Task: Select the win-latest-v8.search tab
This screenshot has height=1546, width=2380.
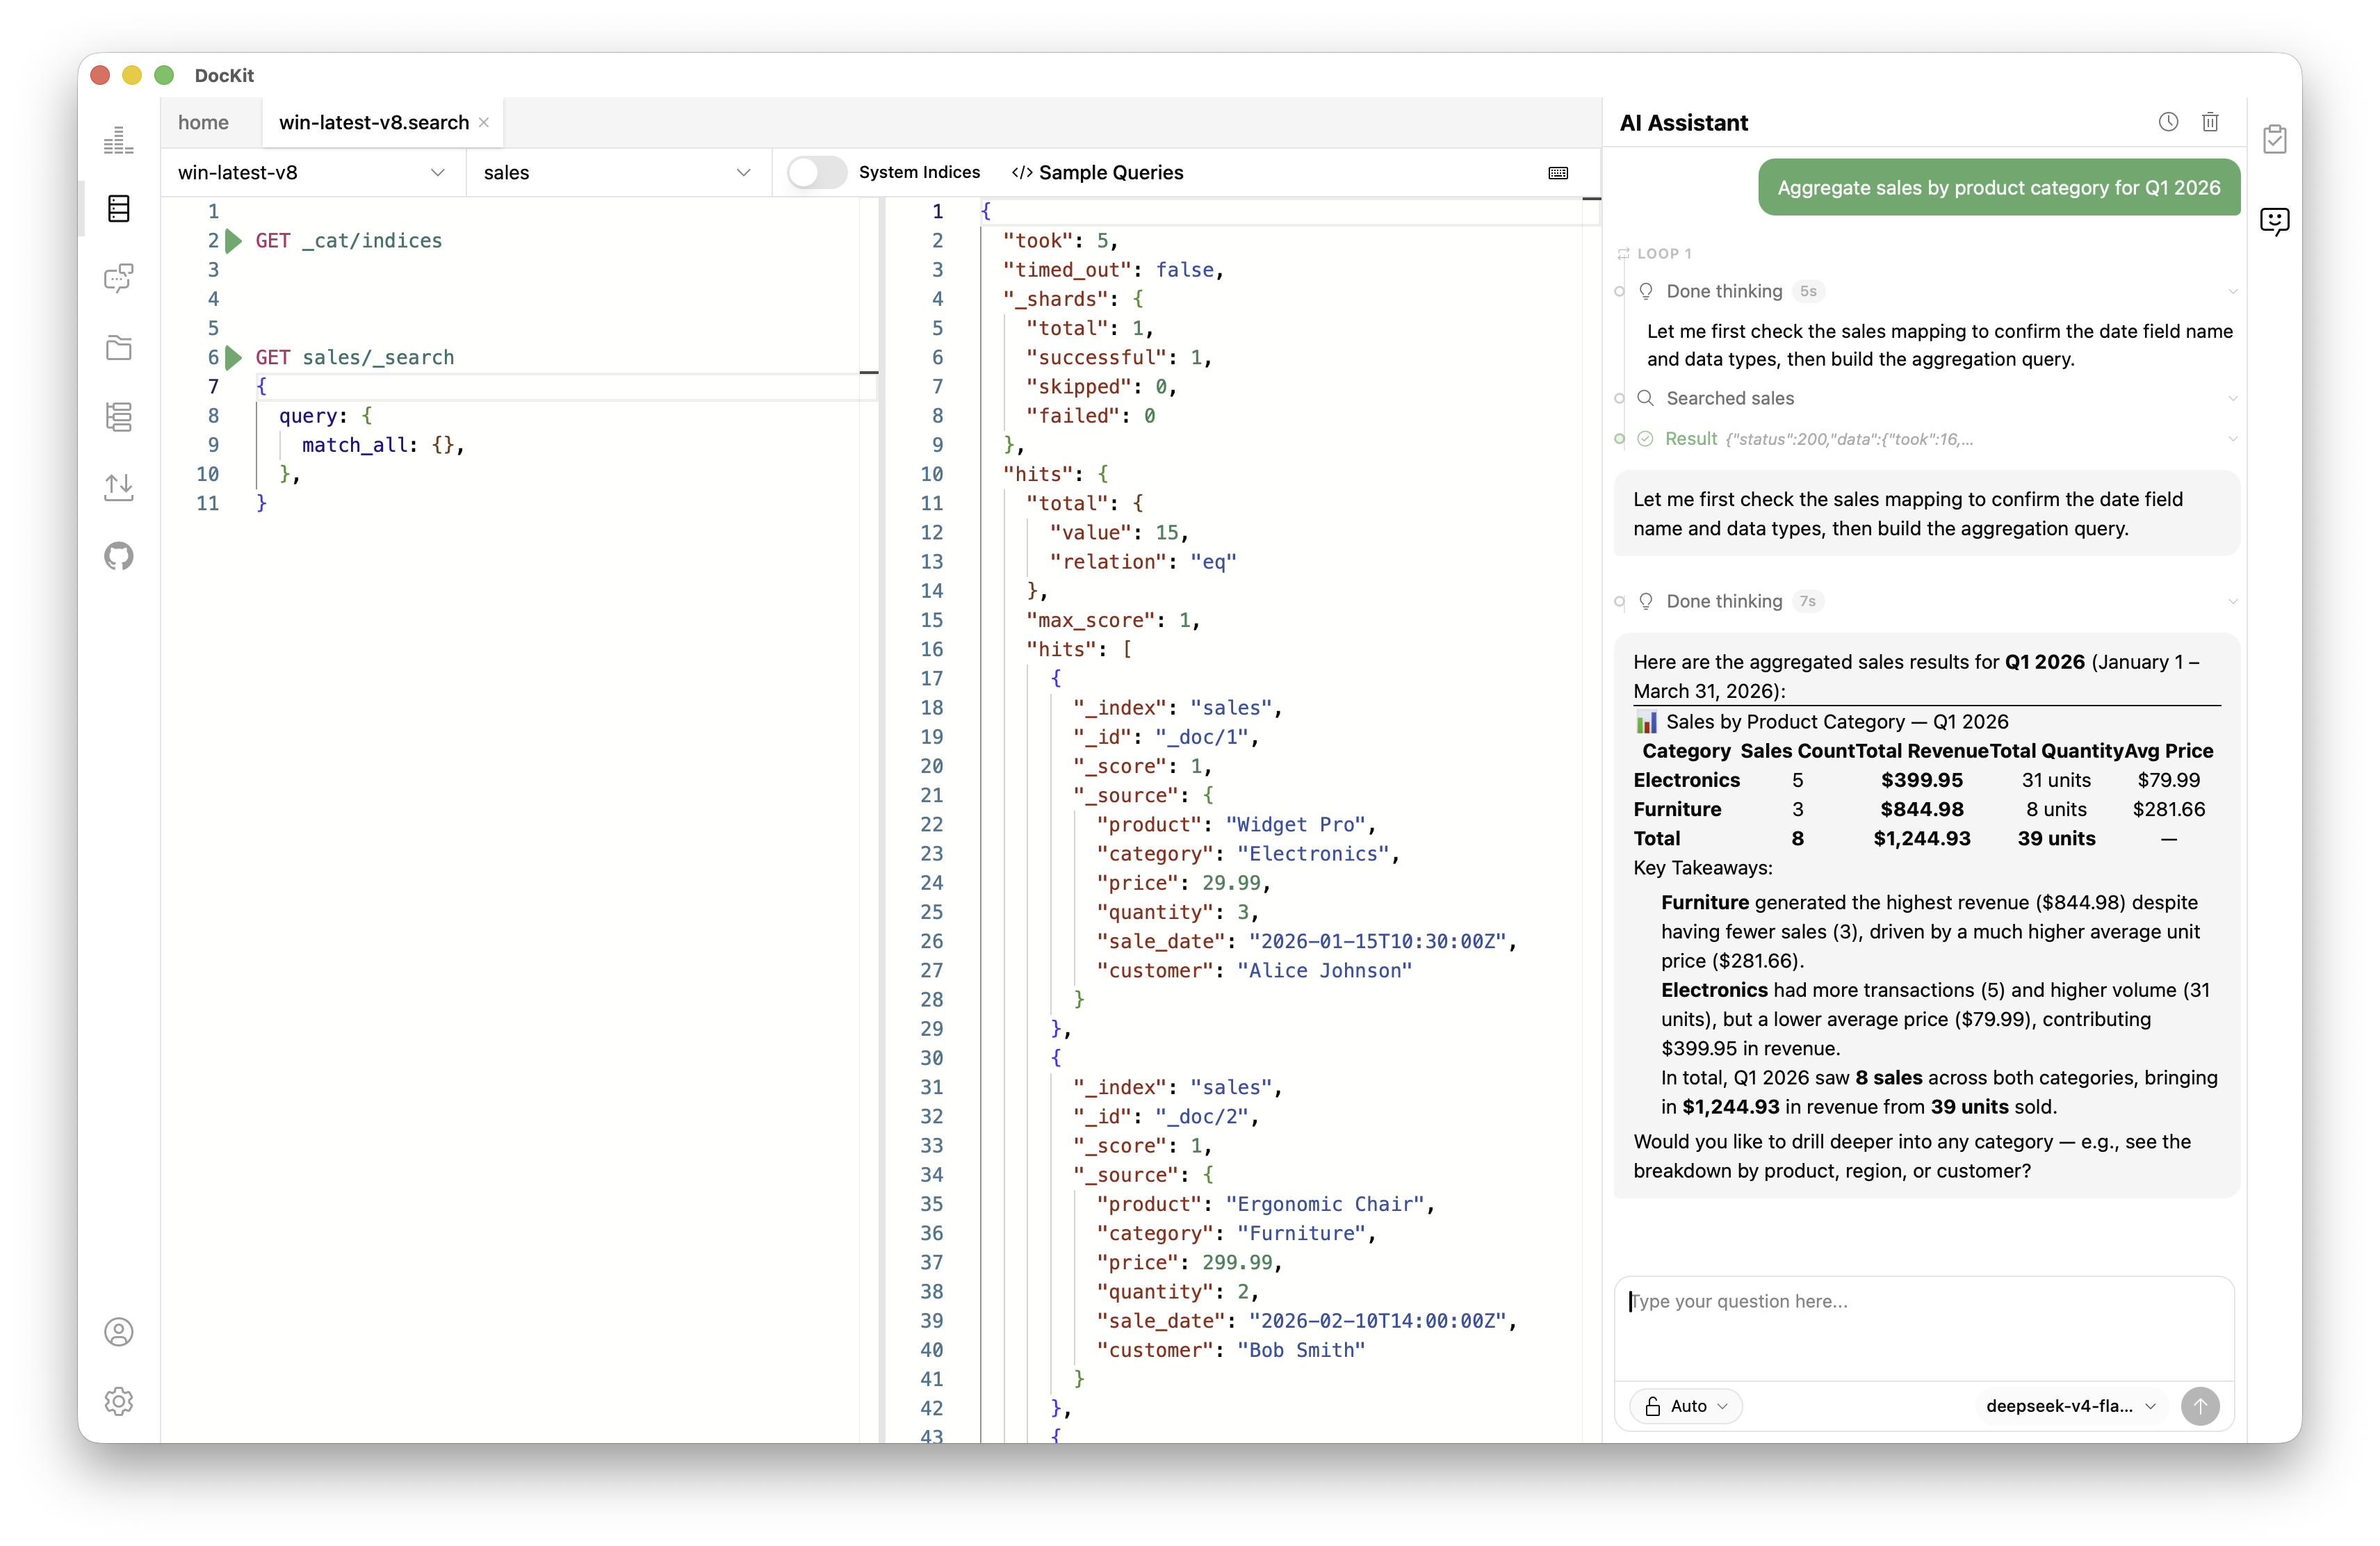Action: 373,123
